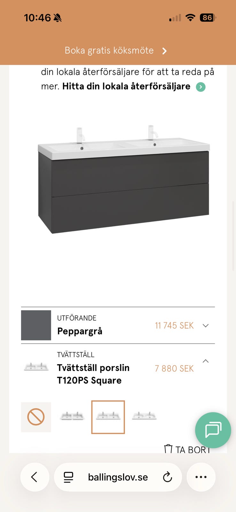Reload the page in the address bar
Image resolution: width=236 pixels, height=512 pixels.
coord(167,477)
